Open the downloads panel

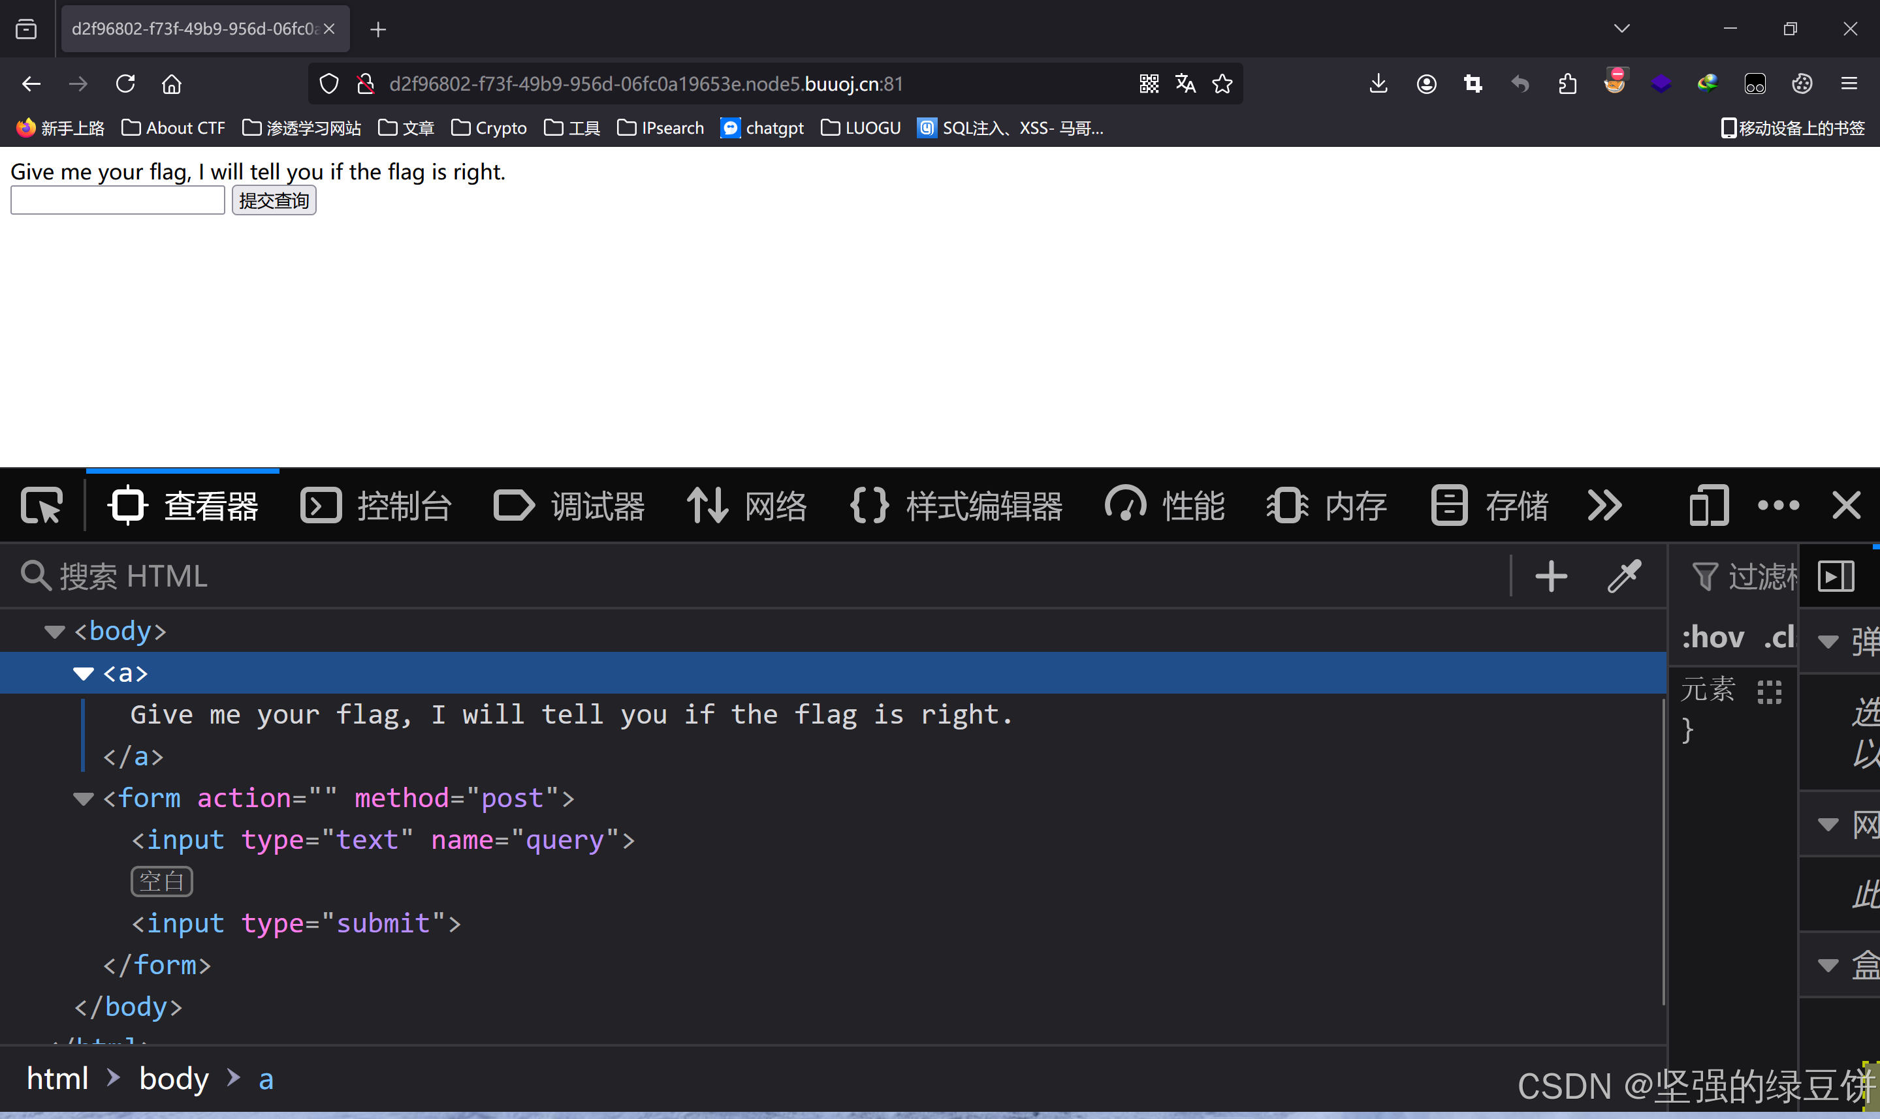1378,84
